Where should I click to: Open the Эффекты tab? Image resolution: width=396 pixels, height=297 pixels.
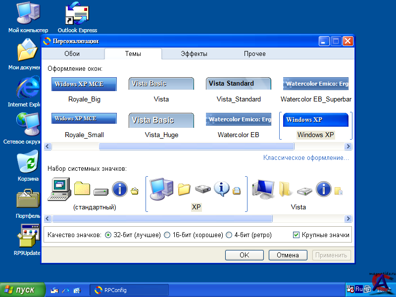tap(194, 54)
